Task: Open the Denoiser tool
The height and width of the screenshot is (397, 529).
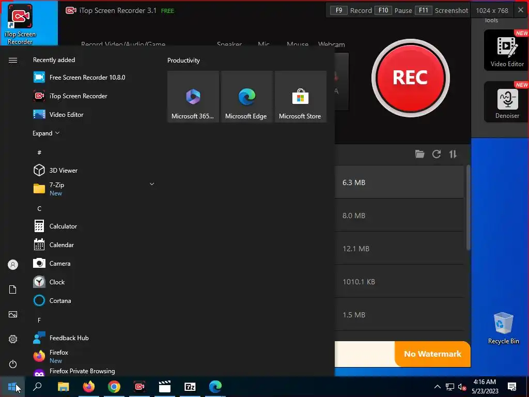Action: pyautogui.click(x=506, y=102)
